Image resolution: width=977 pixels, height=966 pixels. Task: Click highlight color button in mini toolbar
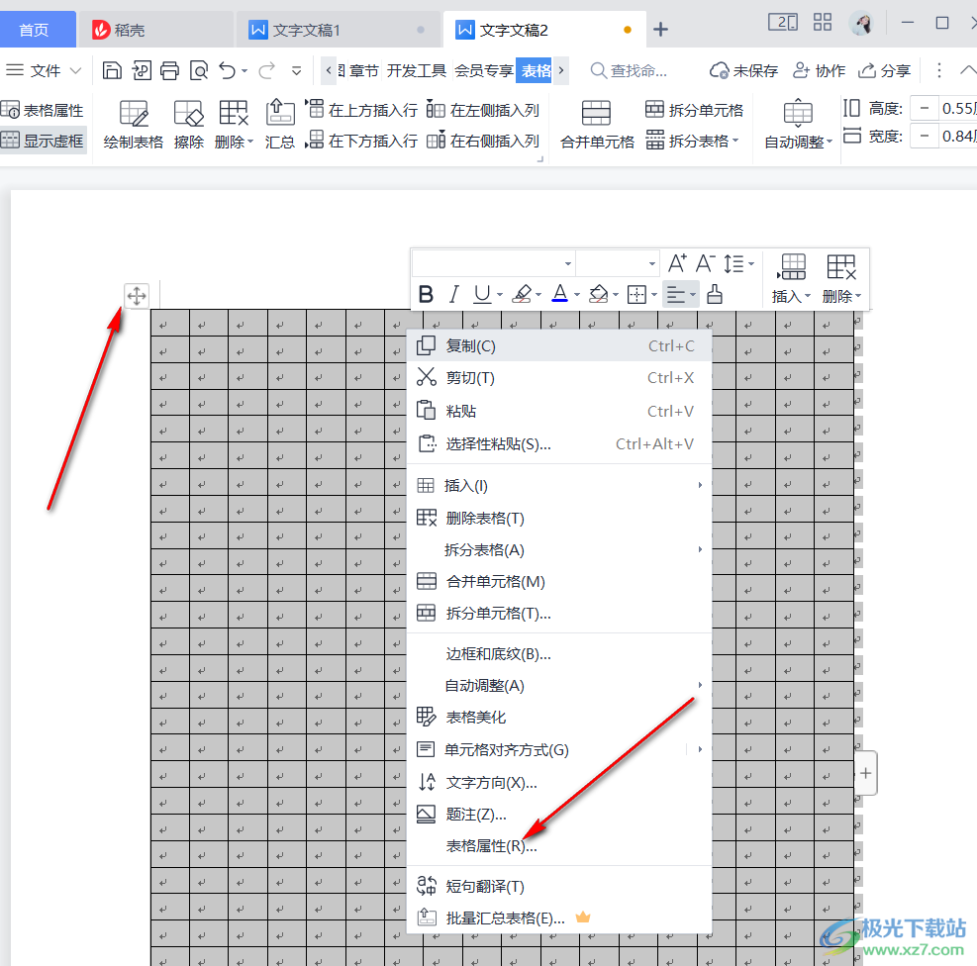(x=522, y=294)
